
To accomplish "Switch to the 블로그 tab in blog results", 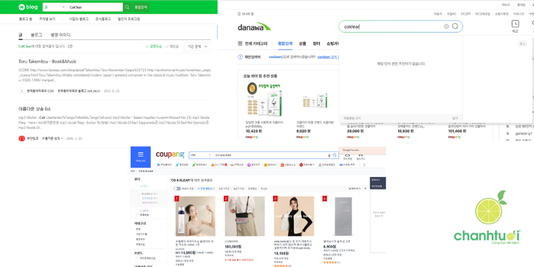I will click(37, 34).
